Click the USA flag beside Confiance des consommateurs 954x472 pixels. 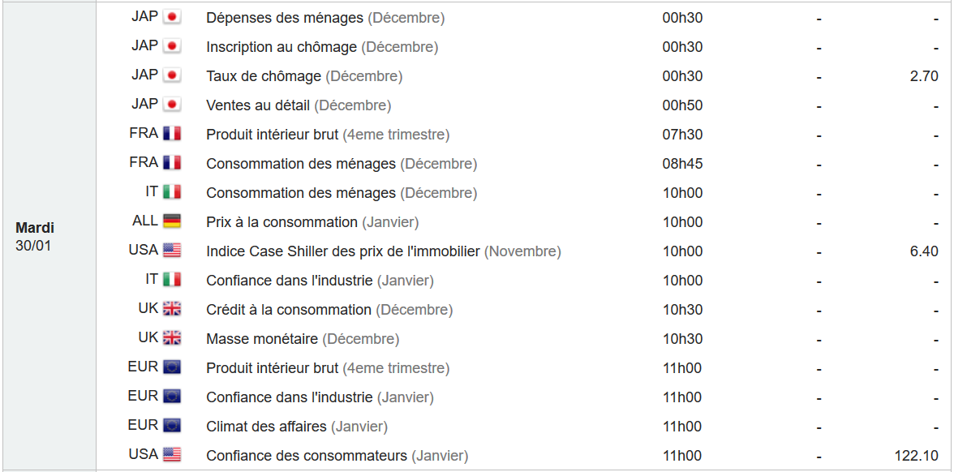point(172,455)
